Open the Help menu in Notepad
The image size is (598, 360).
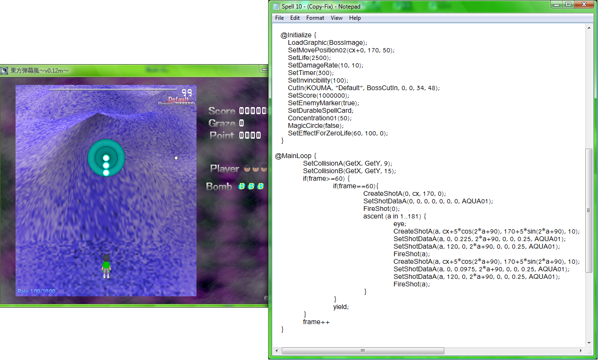pos(355,18)
